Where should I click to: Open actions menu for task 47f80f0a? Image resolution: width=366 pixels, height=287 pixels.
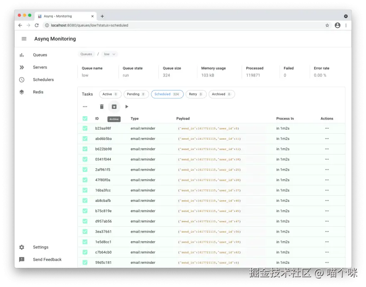[x=327, y=180]
